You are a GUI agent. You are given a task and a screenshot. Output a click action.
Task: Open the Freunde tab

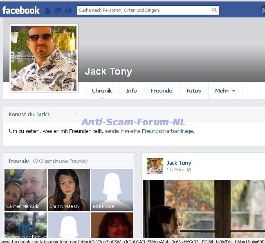[x=162, y=91]
